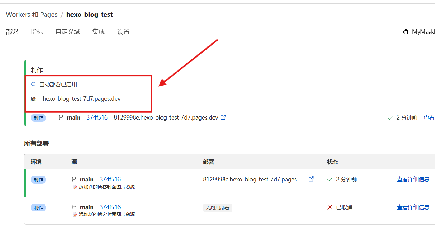Click branch icon in production card row
Viewport: 435px width, 226px height.
coord(61,118)
